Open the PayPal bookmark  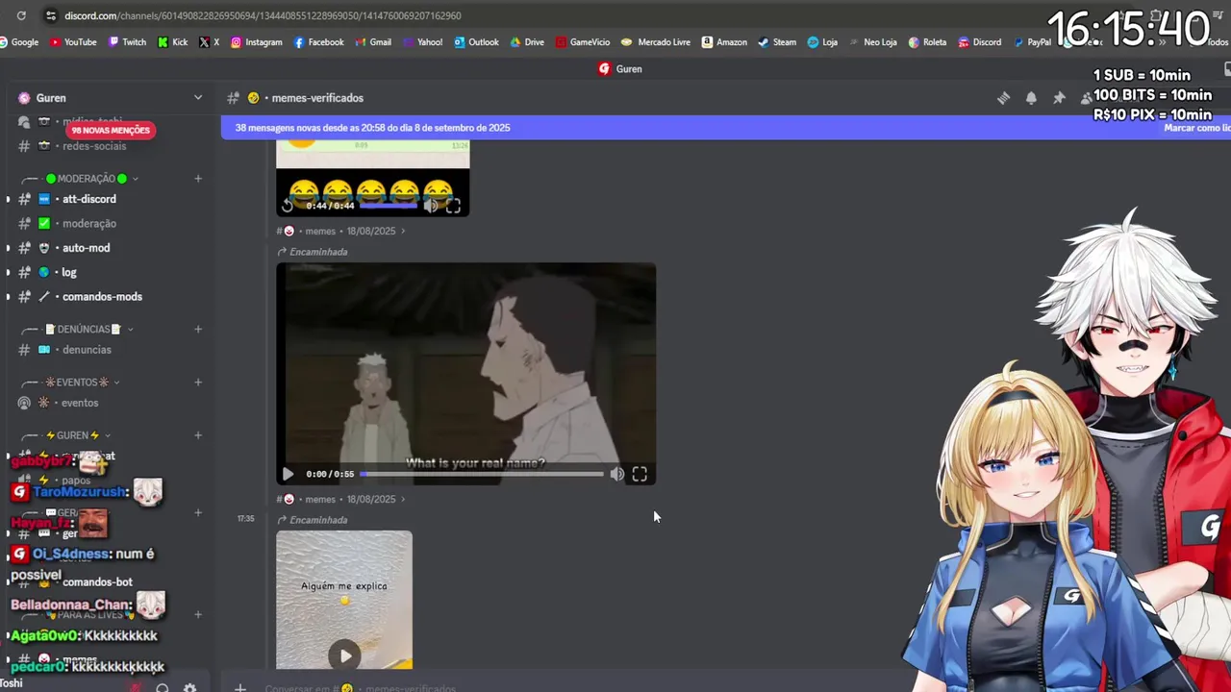(x=1032, y=42)
